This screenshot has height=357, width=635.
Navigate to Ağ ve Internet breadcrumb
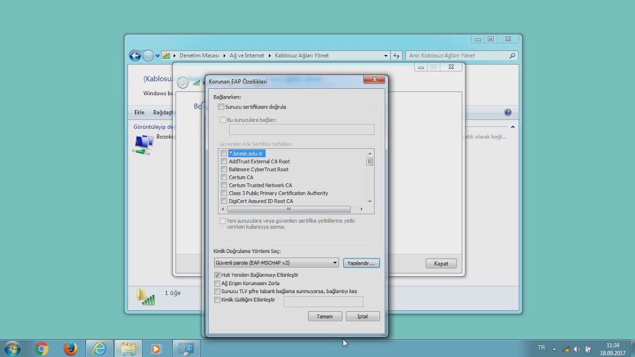(x=247, y=56)
